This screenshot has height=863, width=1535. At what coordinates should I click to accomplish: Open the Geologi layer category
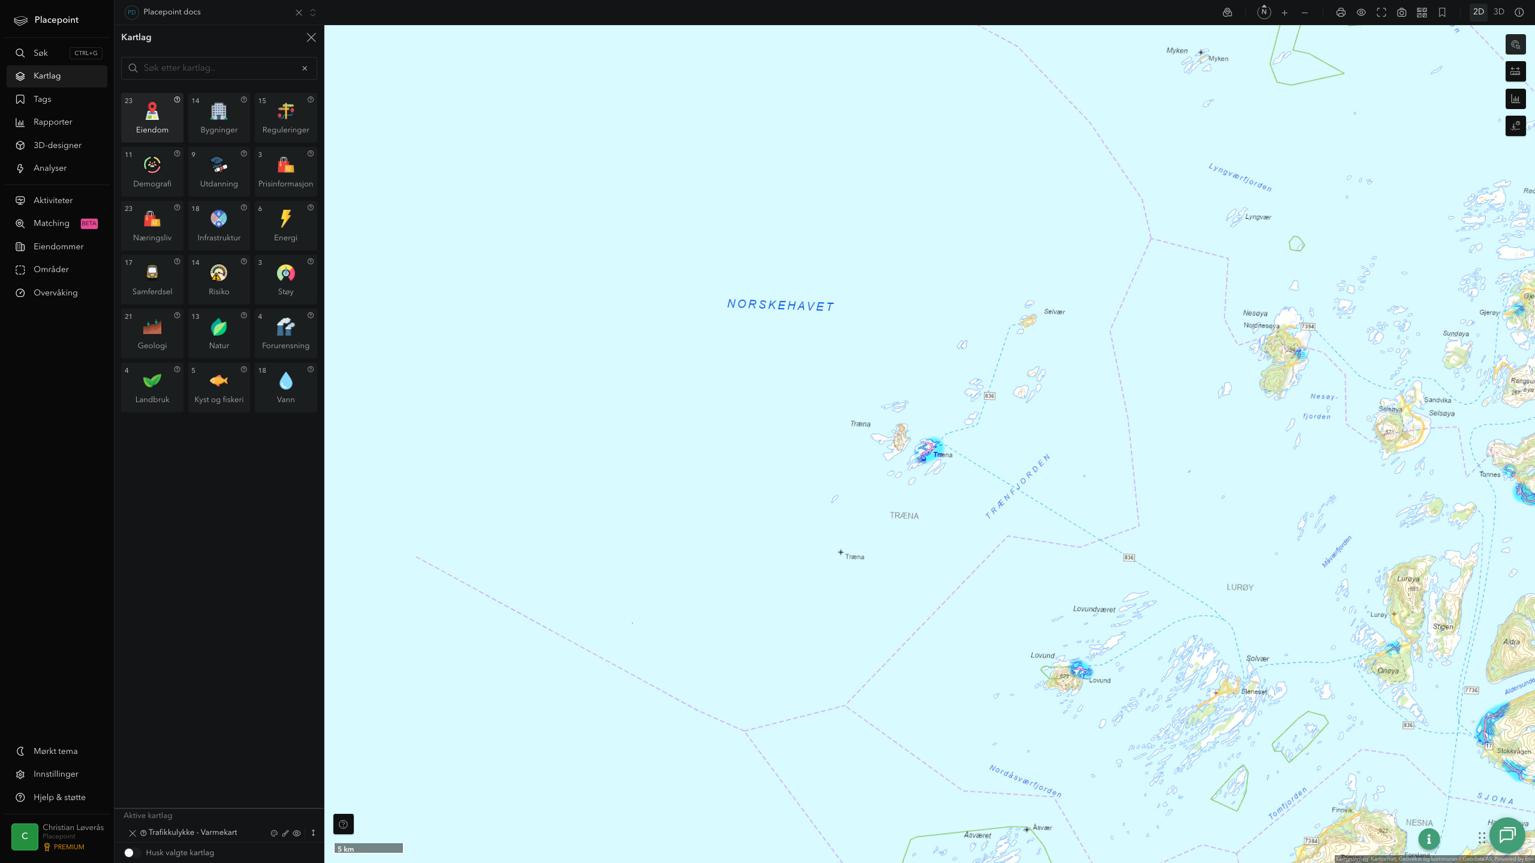point(152,333)
